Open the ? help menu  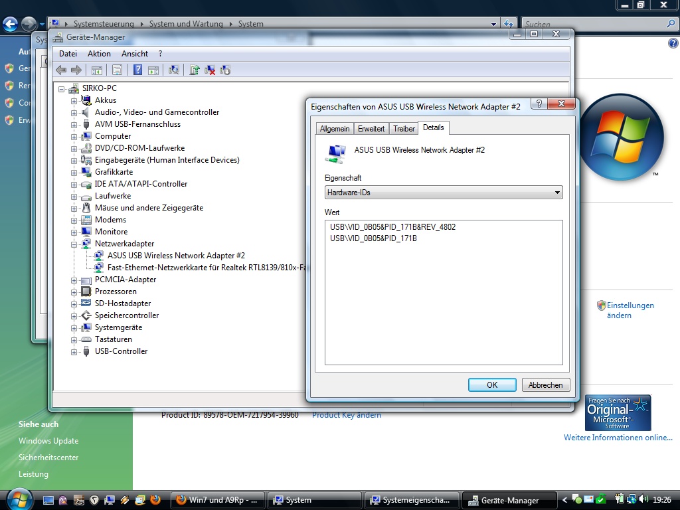point(161,54)
